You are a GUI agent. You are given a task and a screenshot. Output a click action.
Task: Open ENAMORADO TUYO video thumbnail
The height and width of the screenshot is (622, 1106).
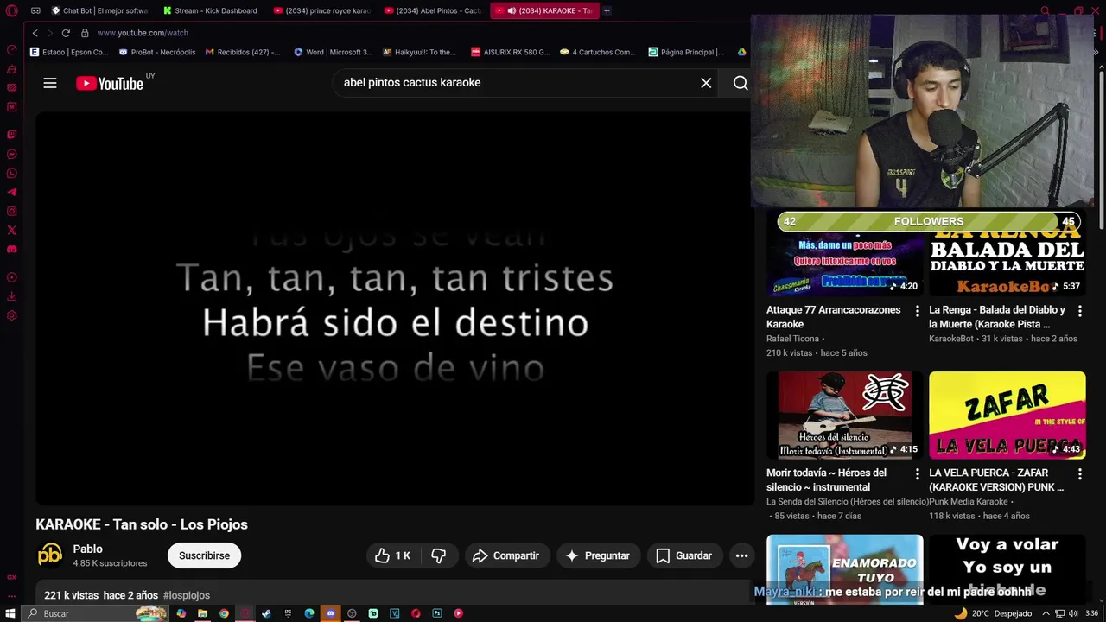click(844, 569)
